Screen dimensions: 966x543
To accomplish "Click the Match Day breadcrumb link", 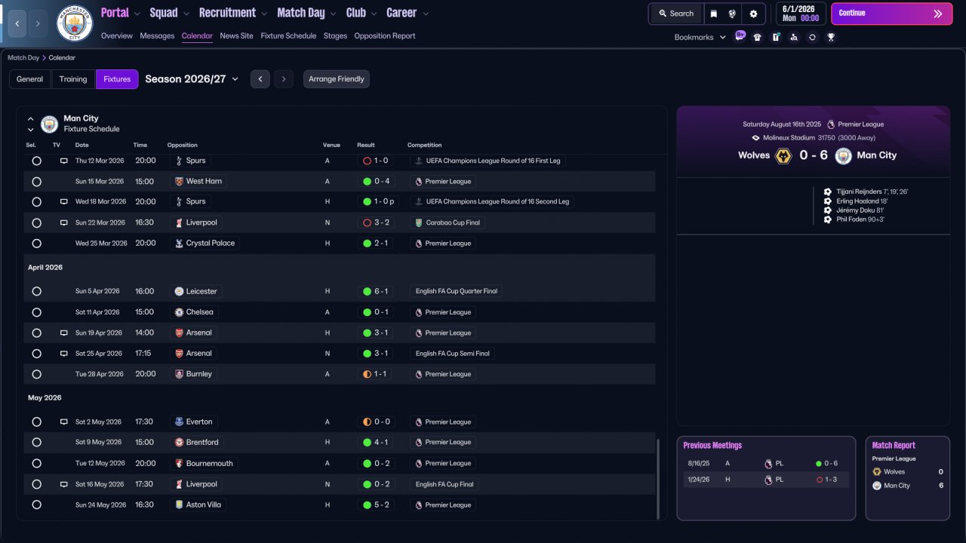I will point(23,57).
